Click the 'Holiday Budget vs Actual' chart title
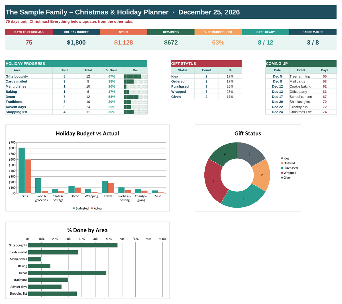Screen dimensions: 342x304 point(87,133)
